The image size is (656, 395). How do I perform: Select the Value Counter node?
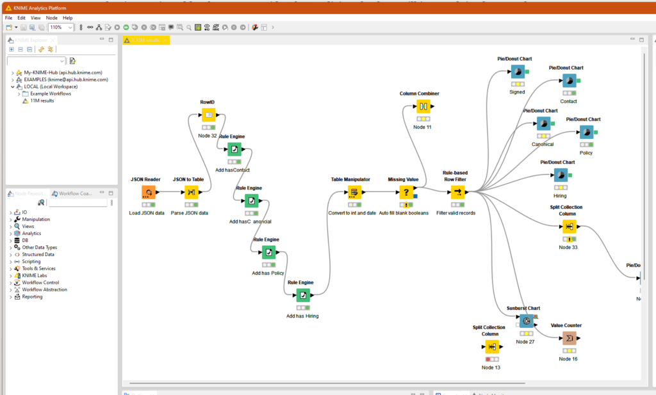[x=570, y=338]
